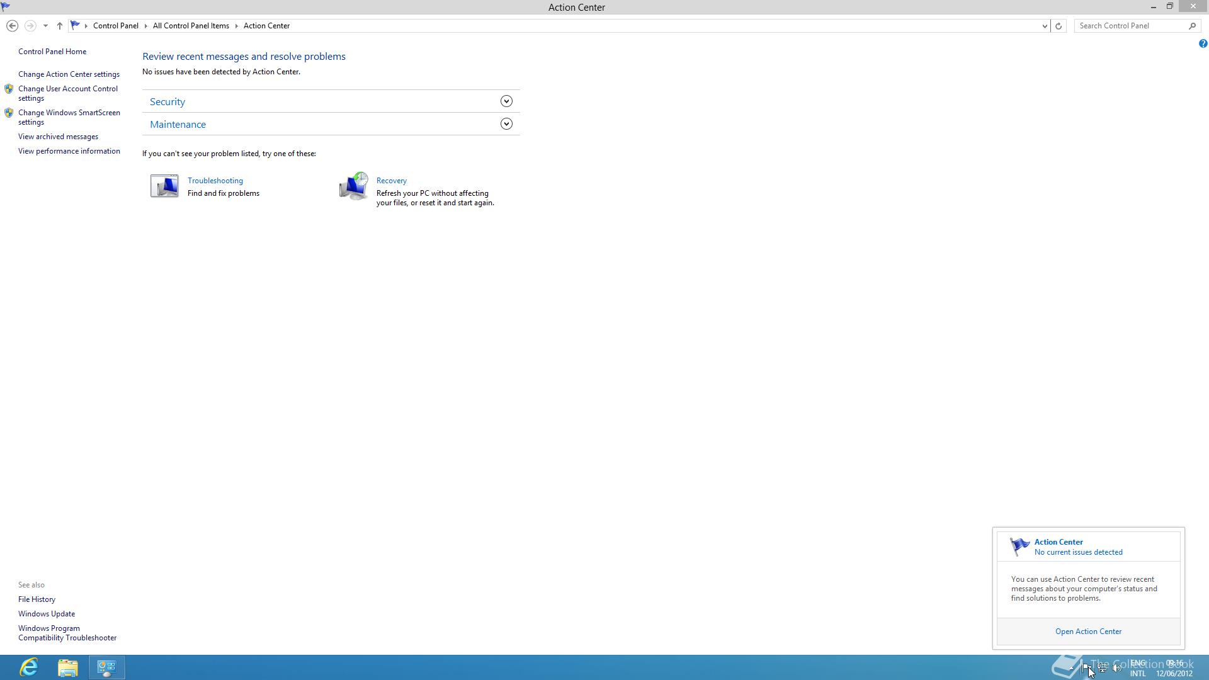Image resolution: width=1209 pixels, height=680 pixels.
Task: Click the Troubleshooting monitor icon
Action: [164, 186]
